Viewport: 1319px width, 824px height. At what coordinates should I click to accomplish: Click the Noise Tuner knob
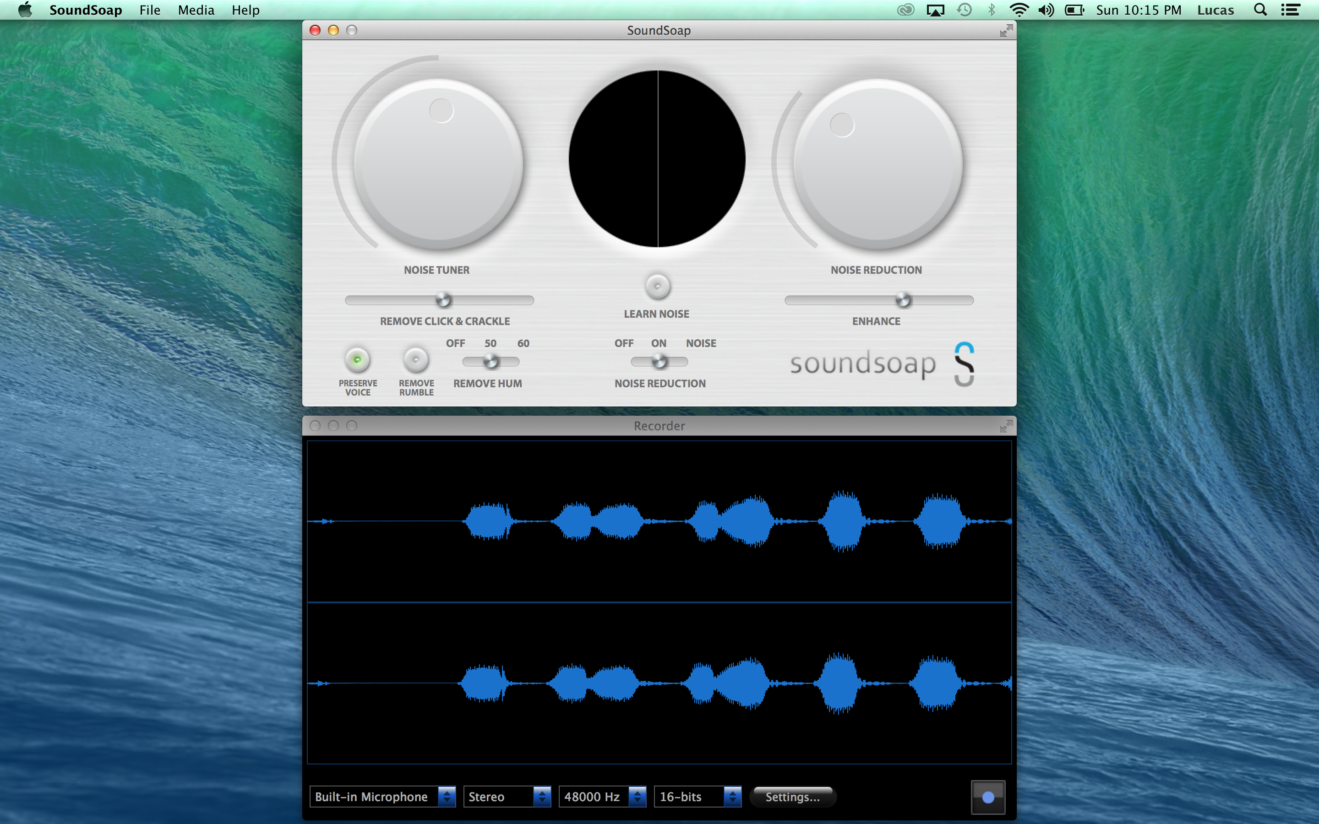[439, 163]
